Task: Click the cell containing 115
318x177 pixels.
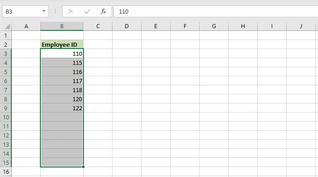Action: point(62,63)
